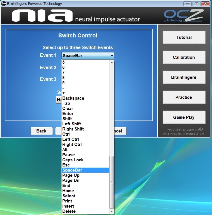212x215 pixels.
Task: Open the Brainfingers panel
Action: pyautogui.click(x=184, y=77)
